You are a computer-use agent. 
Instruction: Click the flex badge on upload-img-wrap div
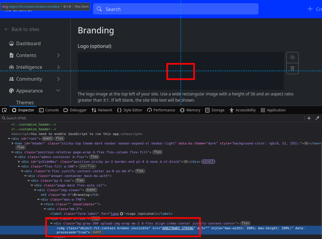(x=245, y=223)
